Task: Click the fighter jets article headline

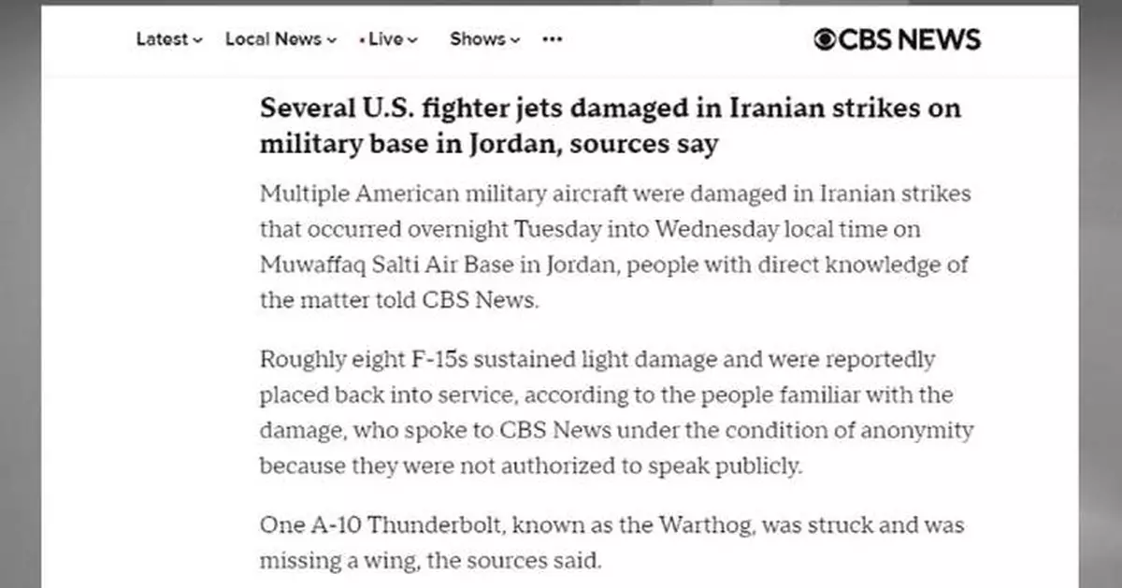Action: click(x=611, y=125)
